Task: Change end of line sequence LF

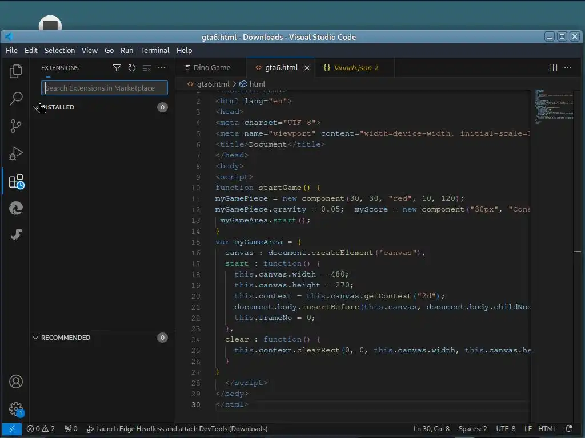Action: click(528, 429)
